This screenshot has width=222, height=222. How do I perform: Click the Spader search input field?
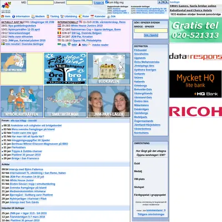[151, 31]
